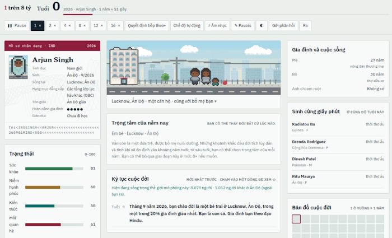Click the pixel street scene illustration
The width and height of the screenshot is (392, 238).
pyautogui.click(x=194, y=68)
